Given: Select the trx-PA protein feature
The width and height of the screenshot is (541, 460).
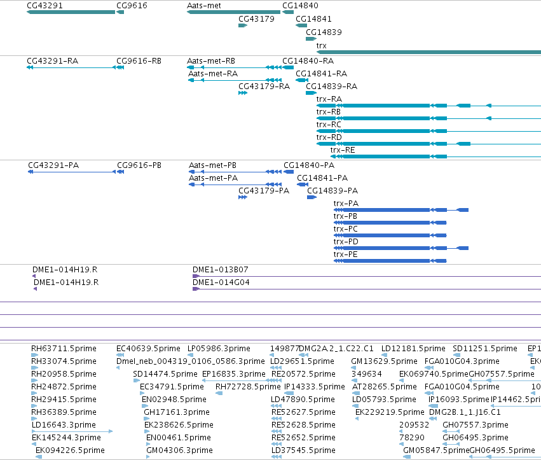Looking at the screenshot, I should tap(401, 210).
